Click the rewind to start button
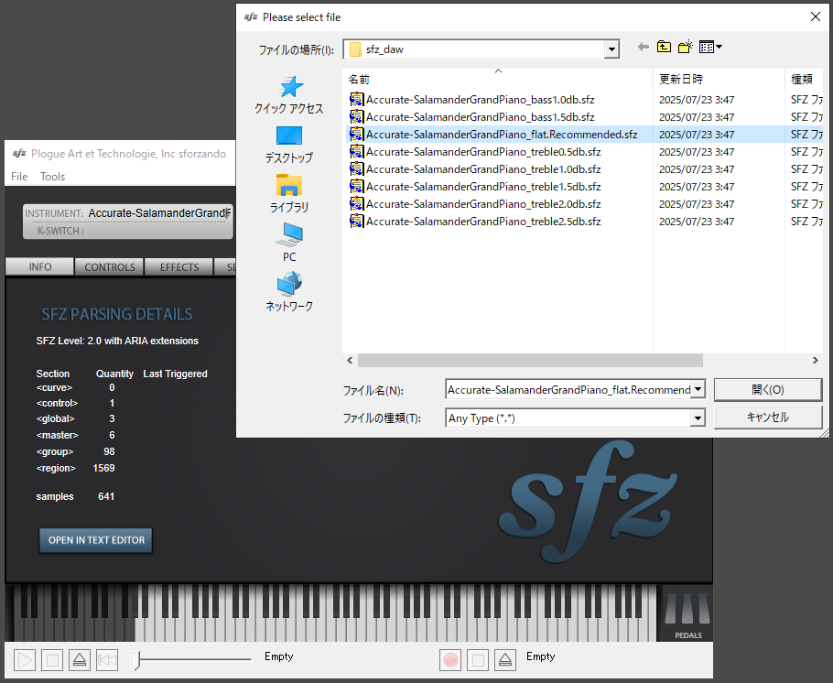Viewport: 833px width, 683px height. pyautogui.click(x=107, y=660)
